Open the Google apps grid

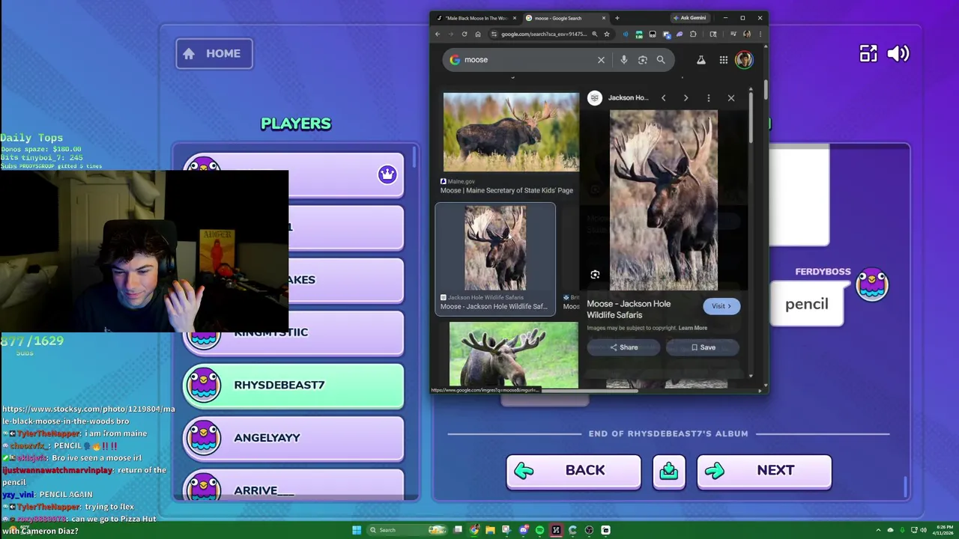point(724,60)
